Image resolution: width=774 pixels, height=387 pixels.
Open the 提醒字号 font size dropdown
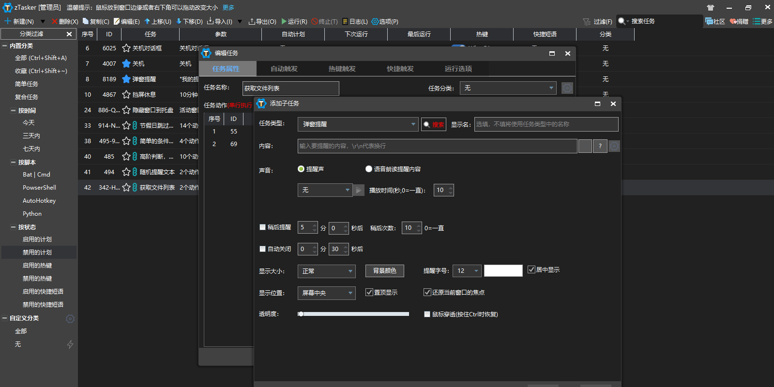pyautogui.click(x=467, y=271)
